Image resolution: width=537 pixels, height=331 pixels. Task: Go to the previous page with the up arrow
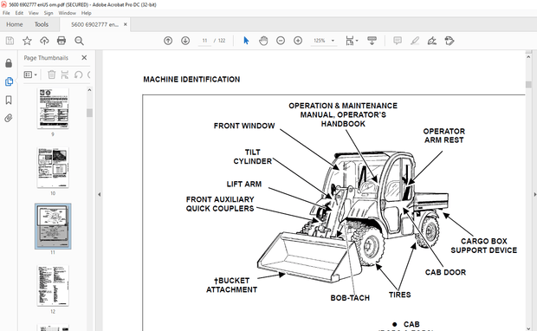(x=168, y=41)
